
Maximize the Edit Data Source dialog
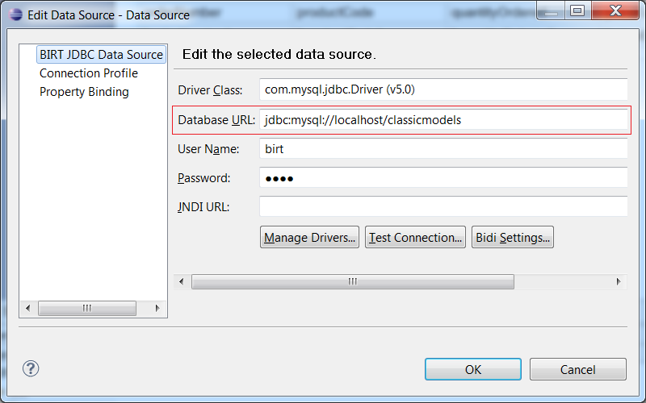click(577, 11)
